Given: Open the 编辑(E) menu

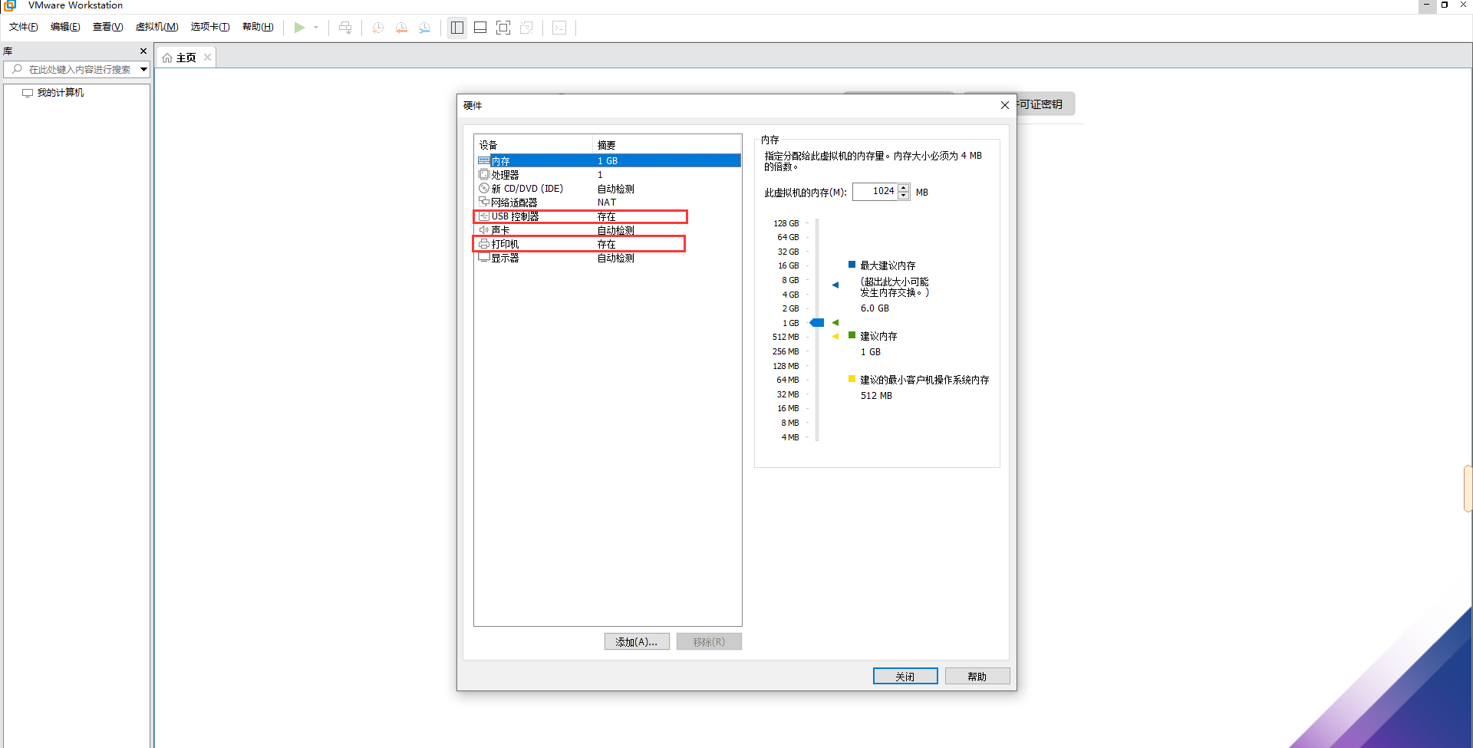Looking at the screenshot, I should click(65, 27).
